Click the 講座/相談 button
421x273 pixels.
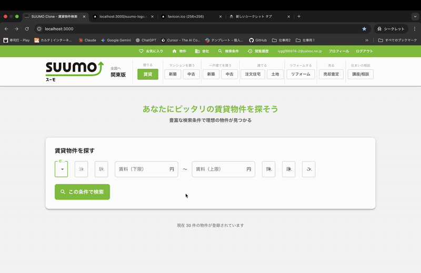(360, 74)
